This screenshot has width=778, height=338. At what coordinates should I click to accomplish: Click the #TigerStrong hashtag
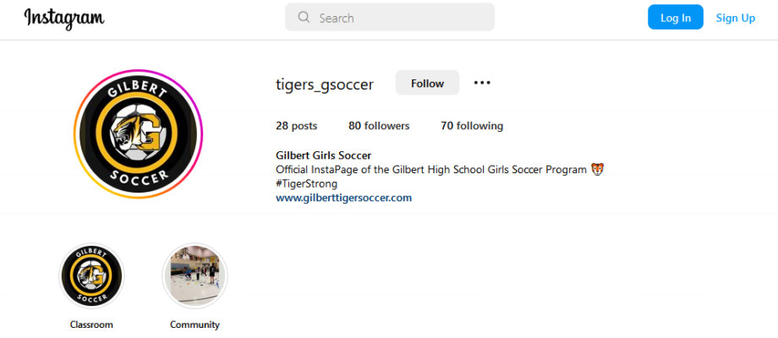(307, 184)
